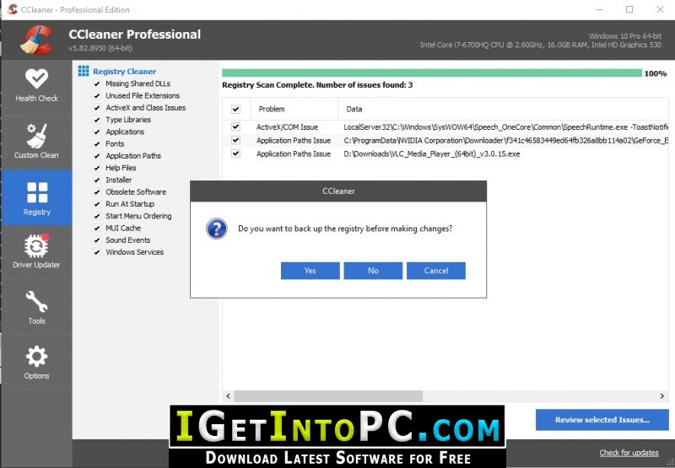
Task: Select the ActiveX/COM Issue text
Action: pos(287,126)
